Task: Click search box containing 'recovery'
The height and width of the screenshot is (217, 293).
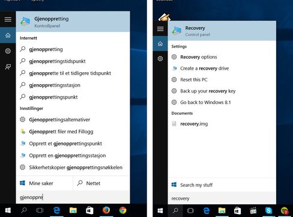Action: pyautogui.click(x=222, y=198)
